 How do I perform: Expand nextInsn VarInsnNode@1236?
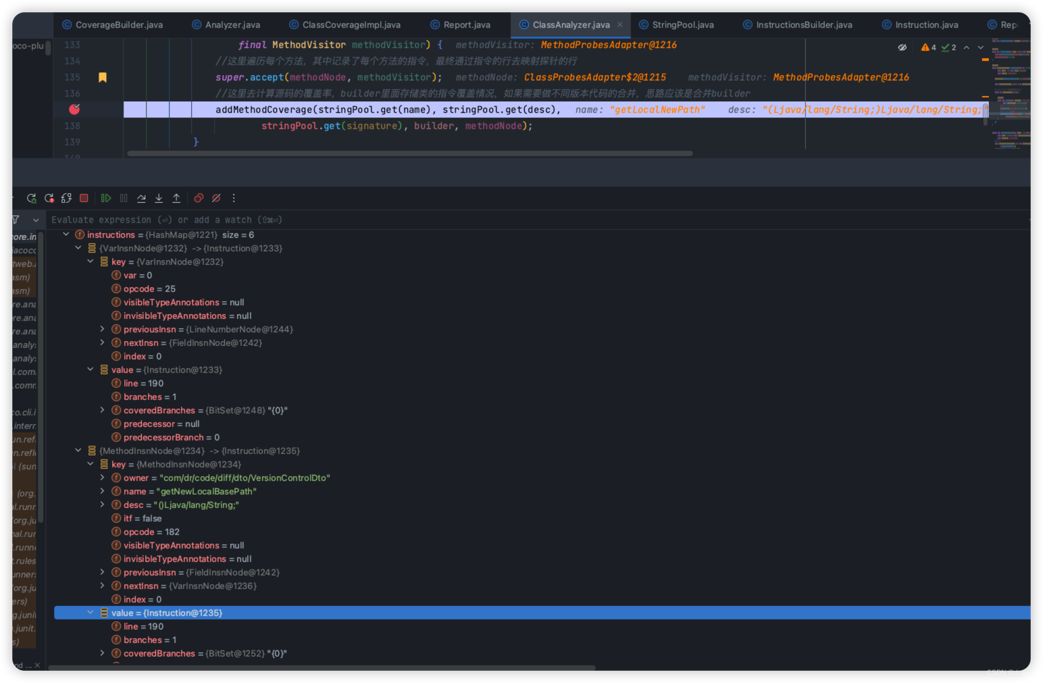[102, 586]
